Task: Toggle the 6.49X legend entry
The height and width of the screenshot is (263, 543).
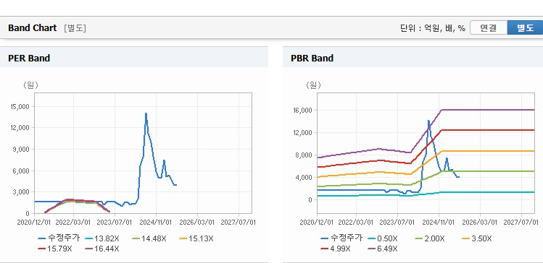Action: [x=383, y=249]
